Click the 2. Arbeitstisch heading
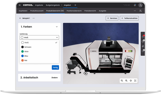The width and height of the screenshot is (161, 95). click(x=29, y=77)
